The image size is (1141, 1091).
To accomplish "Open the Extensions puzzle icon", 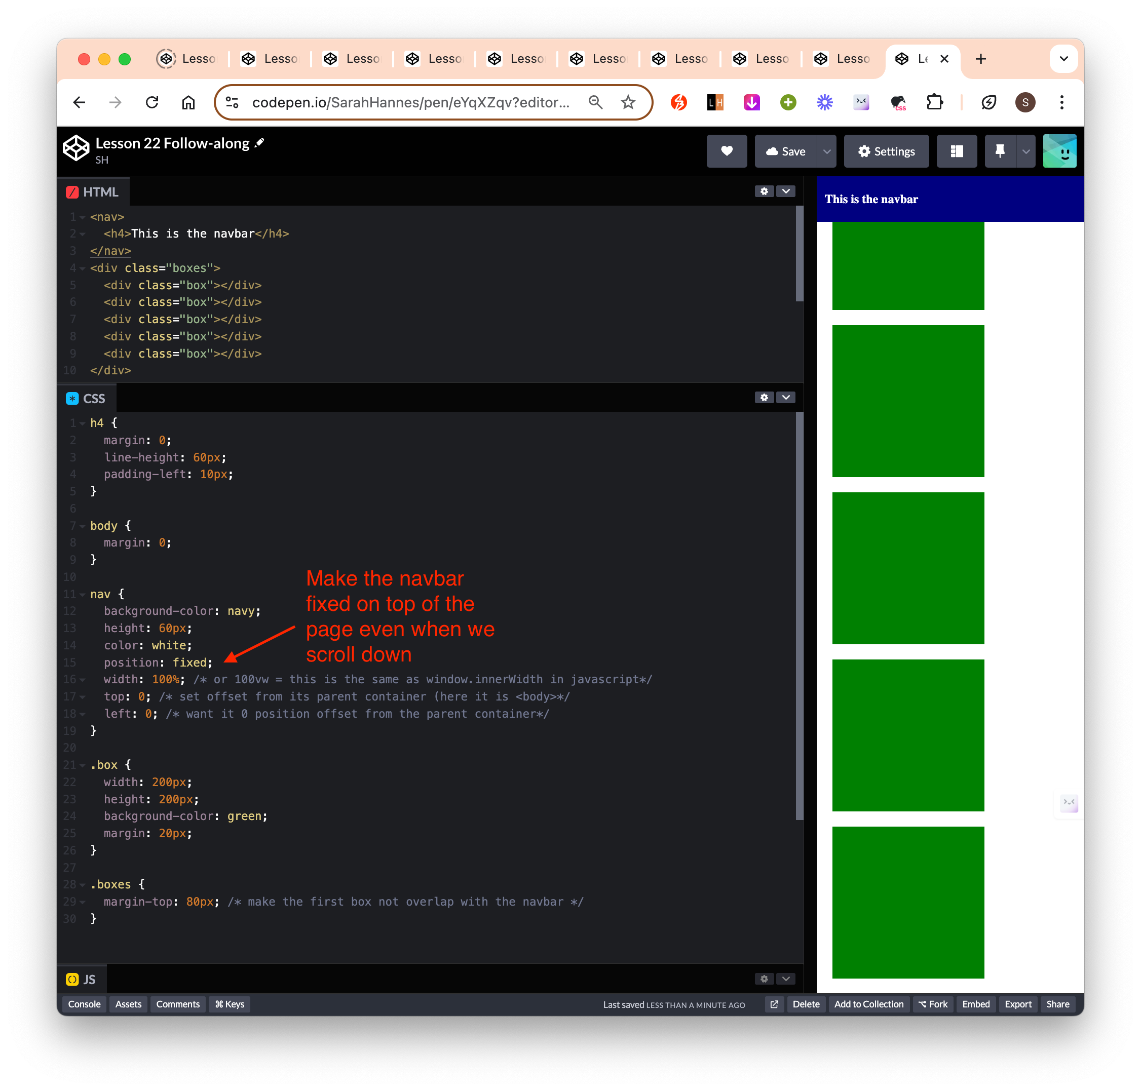I will pyautogui.click(x=934, y=102).
